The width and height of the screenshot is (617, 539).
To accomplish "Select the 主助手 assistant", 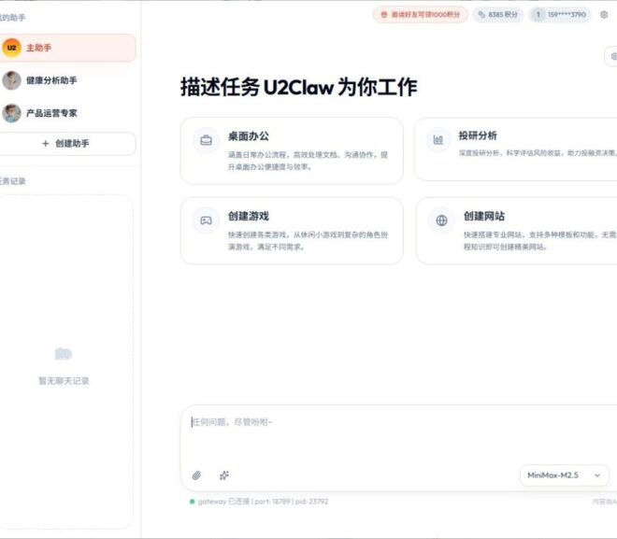I will pos(67,48).
